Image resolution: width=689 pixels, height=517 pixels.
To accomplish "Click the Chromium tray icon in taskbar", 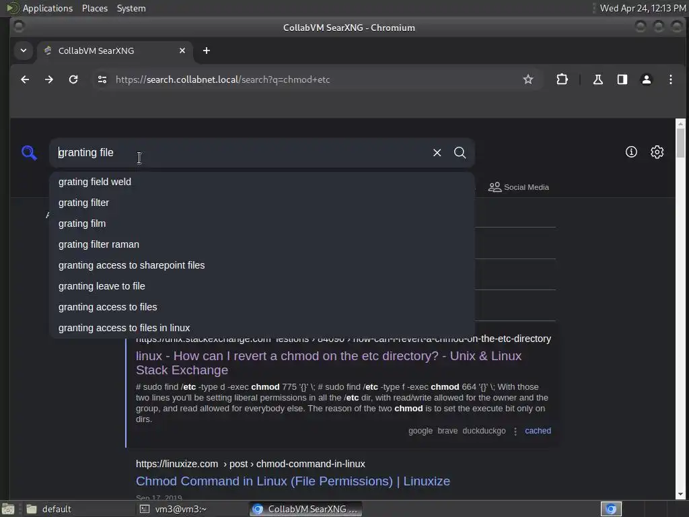I will pos(611,509).
